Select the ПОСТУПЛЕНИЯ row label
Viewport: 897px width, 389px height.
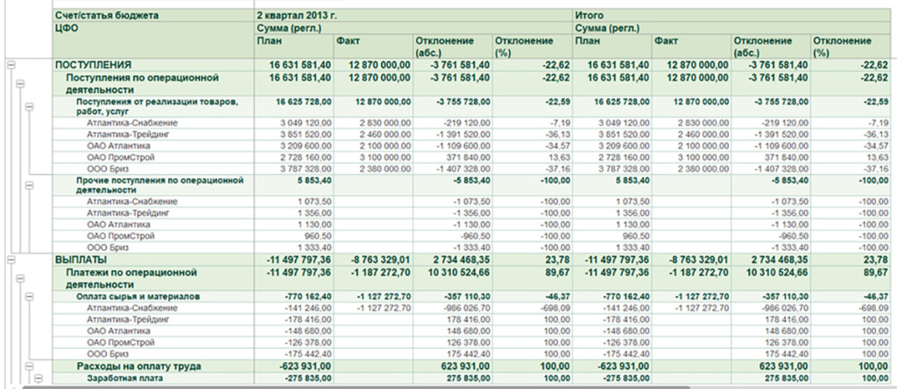click(94, 66)
